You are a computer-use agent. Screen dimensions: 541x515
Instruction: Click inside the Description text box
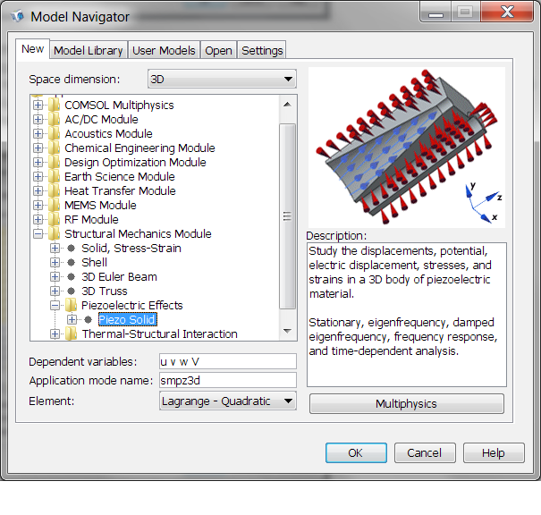click(407, 315)
